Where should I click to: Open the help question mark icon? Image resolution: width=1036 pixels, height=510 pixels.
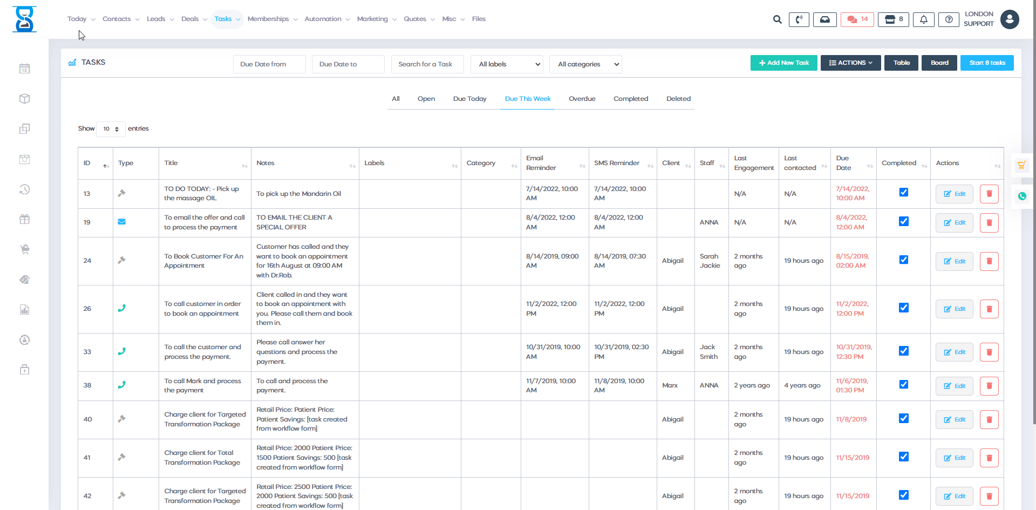tap(949, 19)
